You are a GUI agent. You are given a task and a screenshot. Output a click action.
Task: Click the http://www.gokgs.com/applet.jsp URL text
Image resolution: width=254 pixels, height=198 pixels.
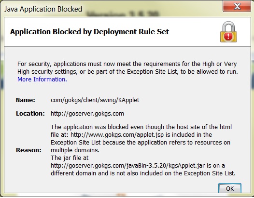(117, 135)
